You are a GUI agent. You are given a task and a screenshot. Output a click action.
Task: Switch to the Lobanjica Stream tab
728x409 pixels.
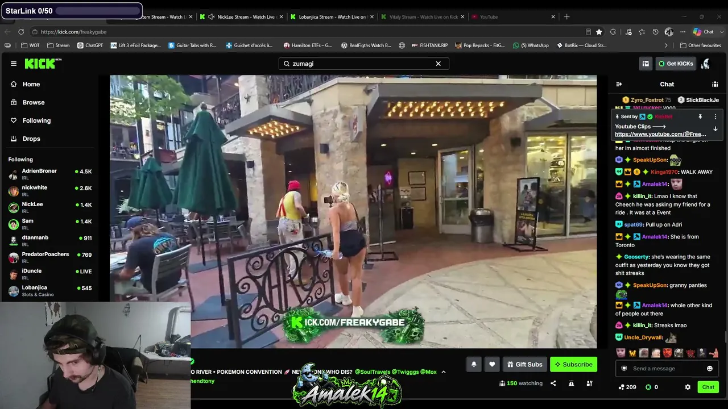(333, 17)
